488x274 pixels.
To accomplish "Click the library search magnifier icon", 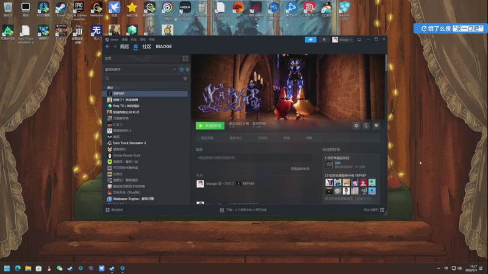I will pyautogui.click(x=107, y=79).
